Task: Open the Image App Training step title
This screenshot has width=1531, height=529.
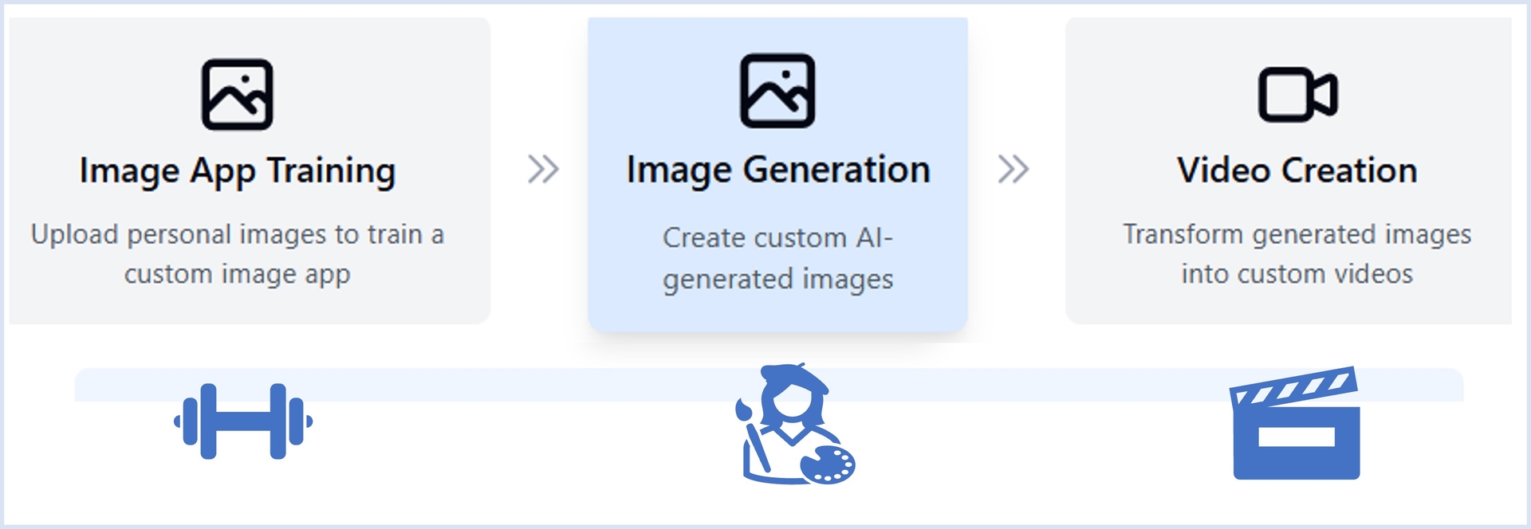Action: [238, 171]
